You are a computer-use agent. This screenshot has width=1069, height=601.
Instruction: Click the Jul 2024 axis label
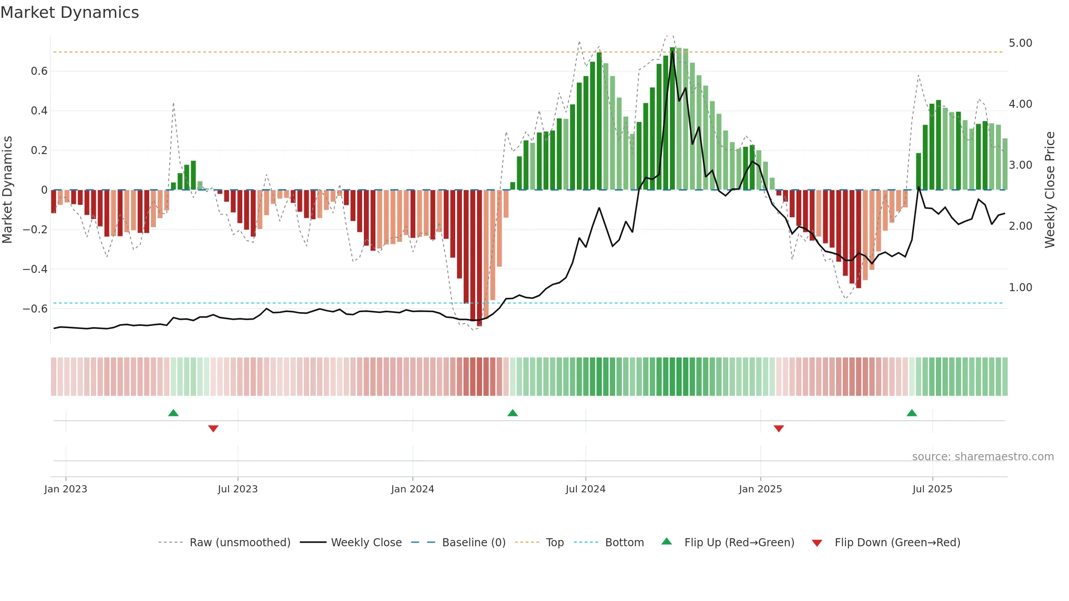pyautogui.click(x=586, y=489)
